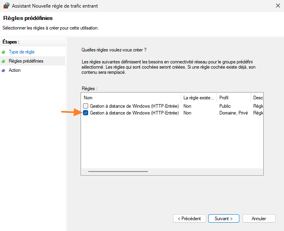Click the Description column header
The image size is (284, 231).
257,98
